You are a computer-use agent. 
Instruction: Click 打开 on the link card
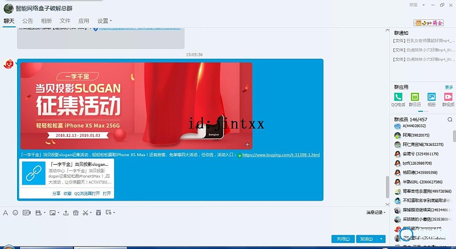(107, 194)
